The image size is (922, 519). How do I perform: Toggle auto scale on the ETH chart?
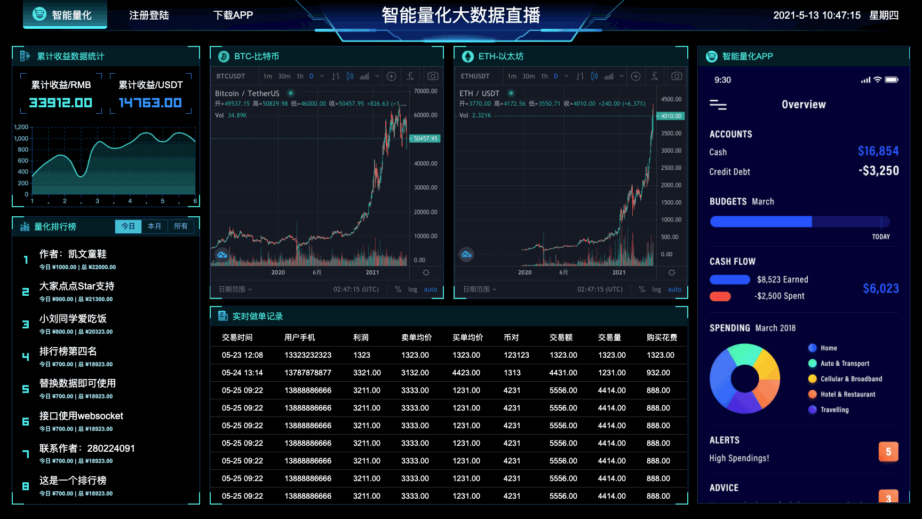(674, 289)
